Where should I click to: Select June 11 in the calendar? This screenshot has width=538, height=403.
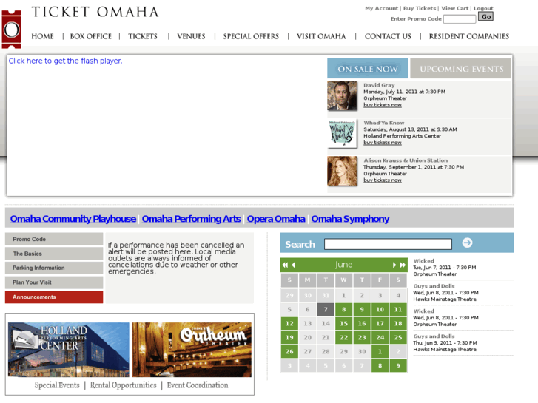[x=398, y=309]
